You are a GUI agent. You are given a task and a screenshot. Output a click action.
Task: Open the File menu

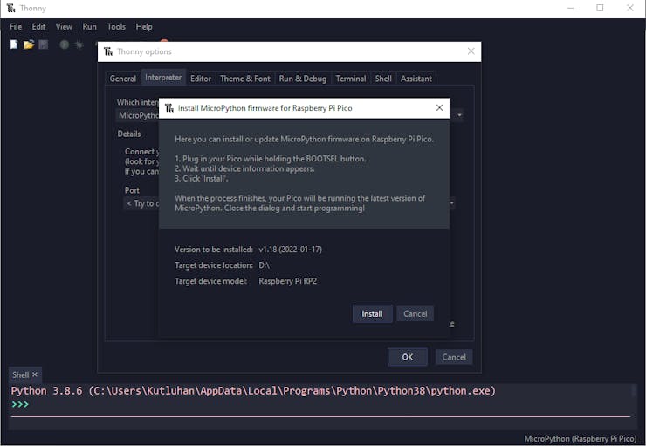pos(16,27)
